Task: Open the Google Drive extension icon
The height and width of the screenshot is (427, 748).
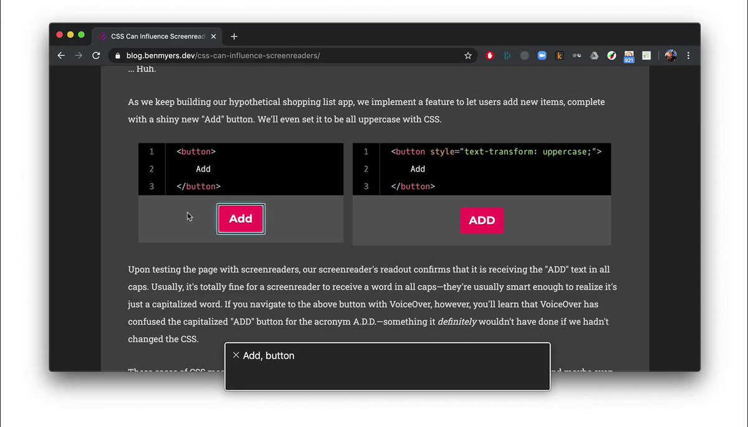Action: pos(594,55)
